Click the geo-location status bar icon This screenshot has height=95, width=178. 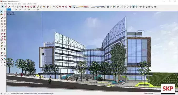click(2, 93)
